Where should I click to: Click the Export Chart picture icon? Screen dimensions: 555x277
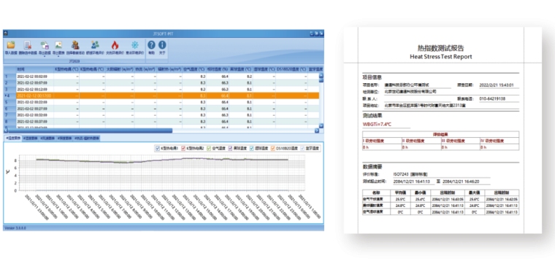(58, 45)
